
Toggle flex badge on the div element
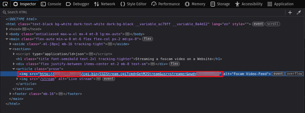tap(174, 64)
